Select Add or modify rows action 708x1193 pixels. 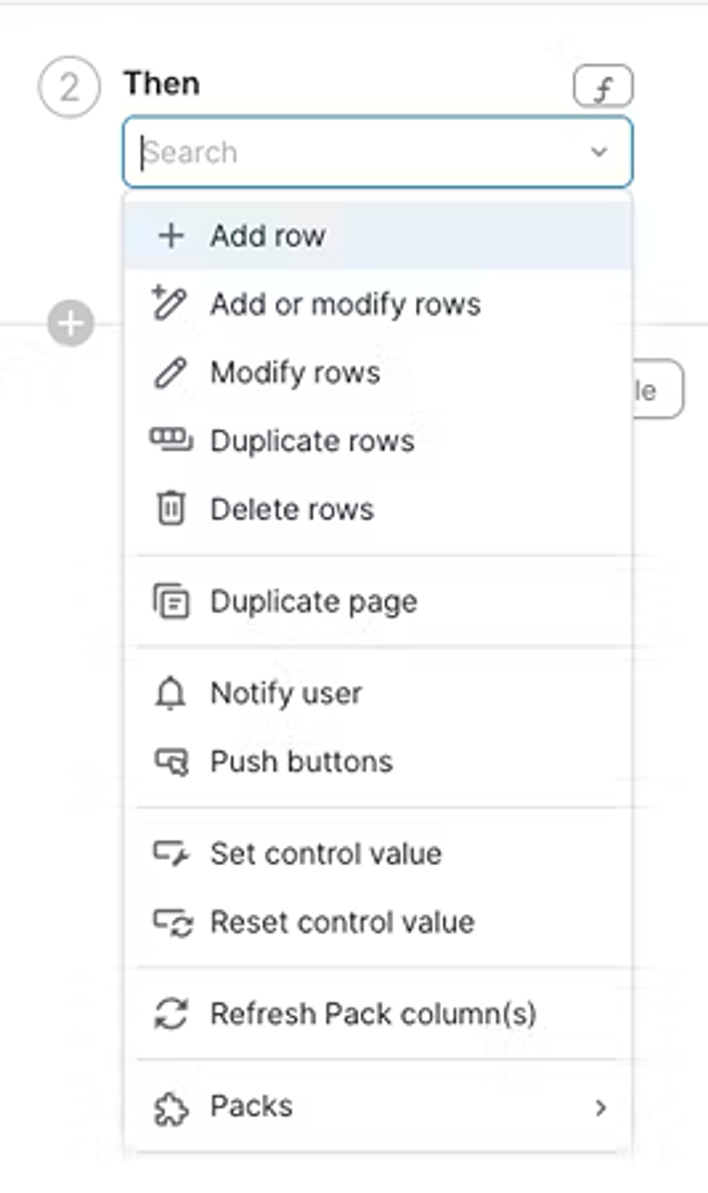(346, 304)
